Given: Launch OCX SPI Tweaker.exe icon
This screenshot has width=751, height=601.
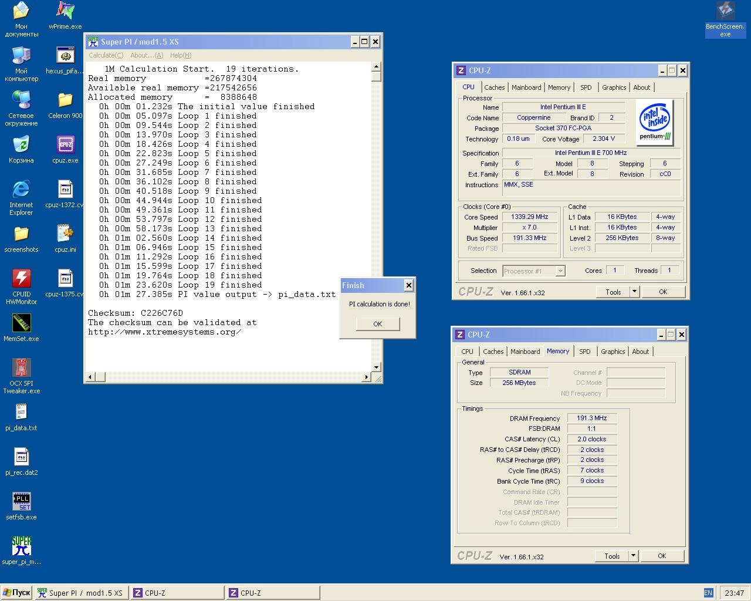Looking at the screenshot, I should 21,376.
